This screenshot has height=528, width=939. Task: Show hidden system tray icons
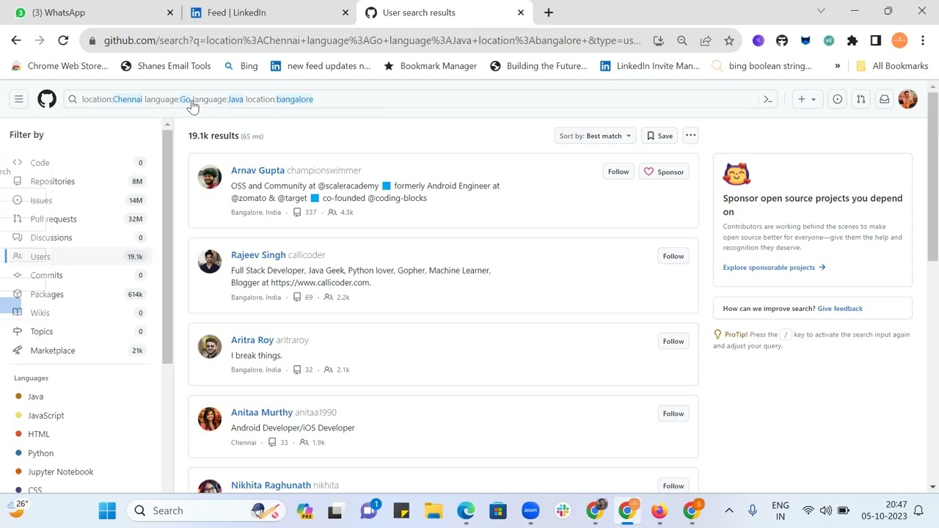tap(728, 511)
